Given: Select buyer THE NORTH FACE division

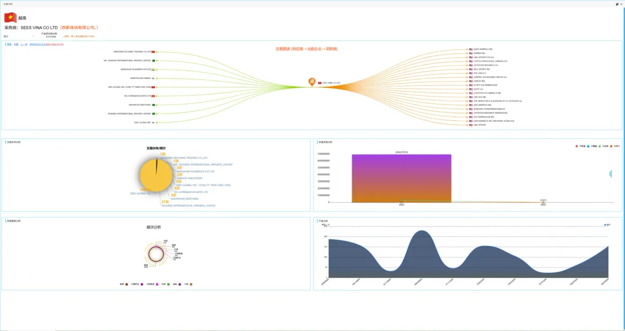Looking at the screenshot, I should pyautogui.click(x=498, y=101).
